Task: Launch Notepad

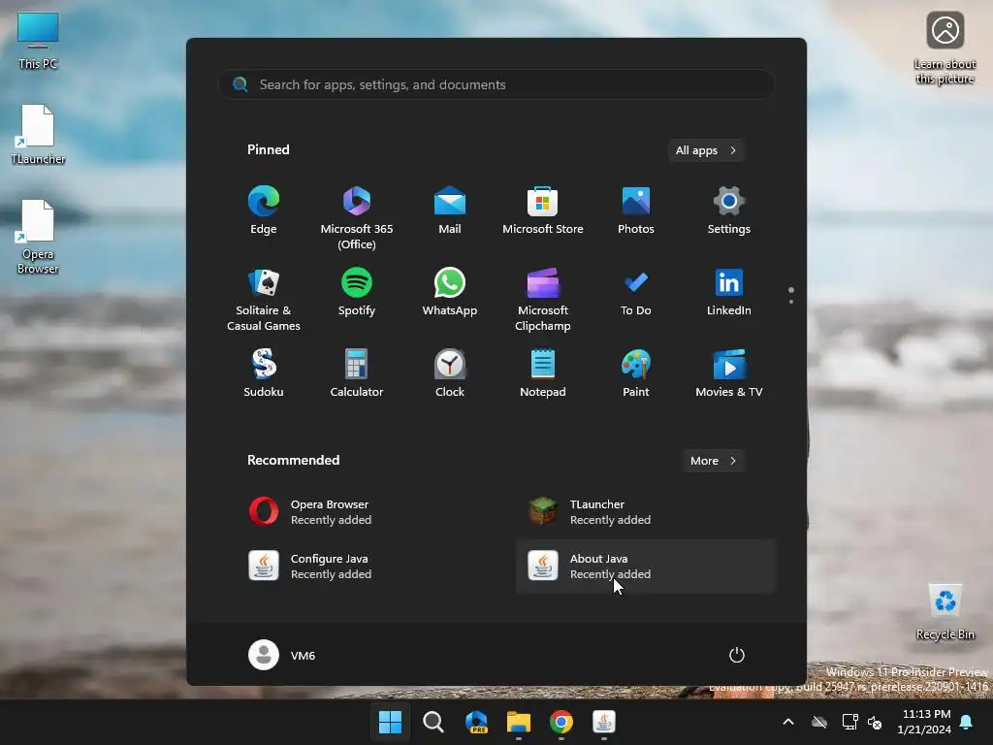Action: click(x=543, y=373)
